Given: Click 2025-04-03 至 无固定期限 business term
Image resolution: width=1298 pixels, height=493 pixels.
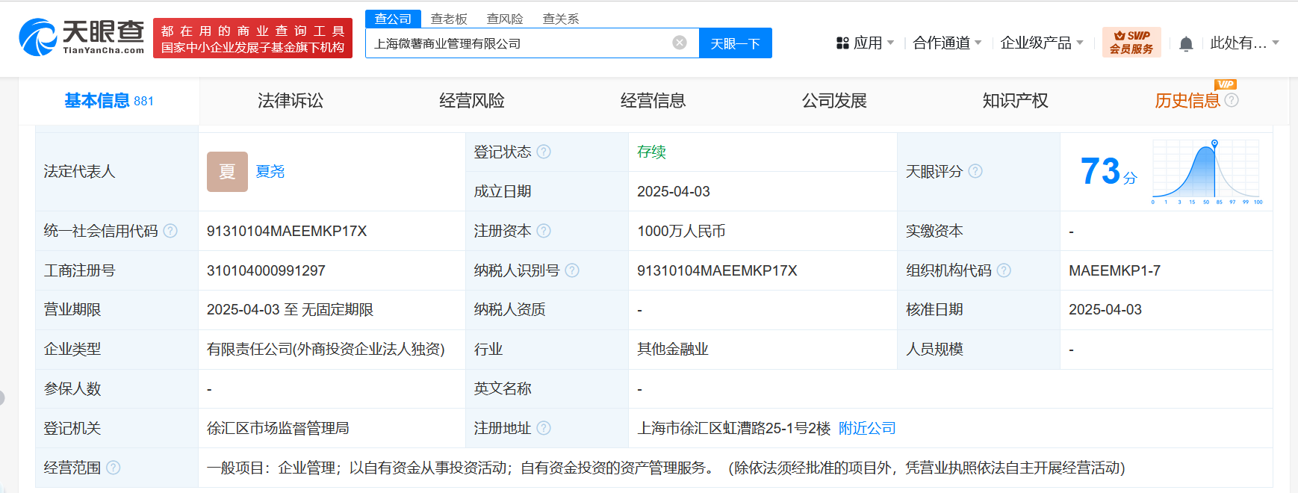Looking at the screenshot, I should [x=290, y=310].
